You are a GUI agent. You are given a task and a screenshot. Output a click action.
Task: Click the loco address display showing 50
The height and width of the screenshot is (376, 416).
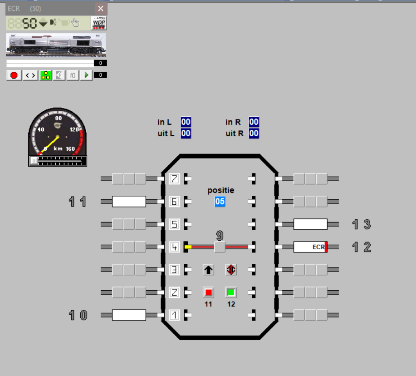pos(29,23)
